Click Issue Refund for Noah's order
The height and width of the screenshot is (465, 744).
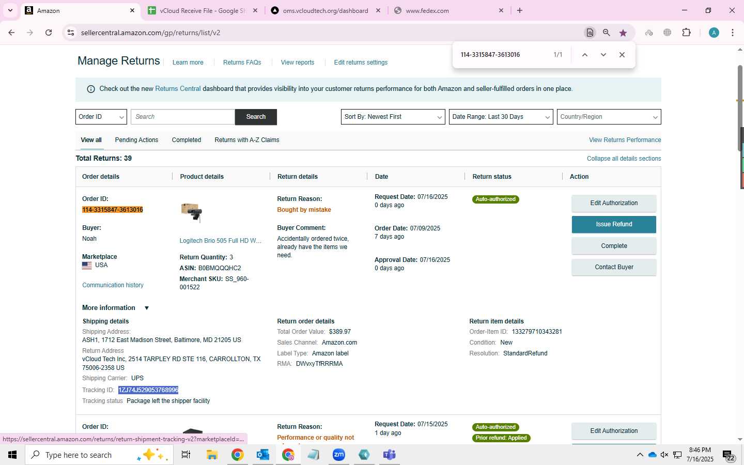(614, 224)
